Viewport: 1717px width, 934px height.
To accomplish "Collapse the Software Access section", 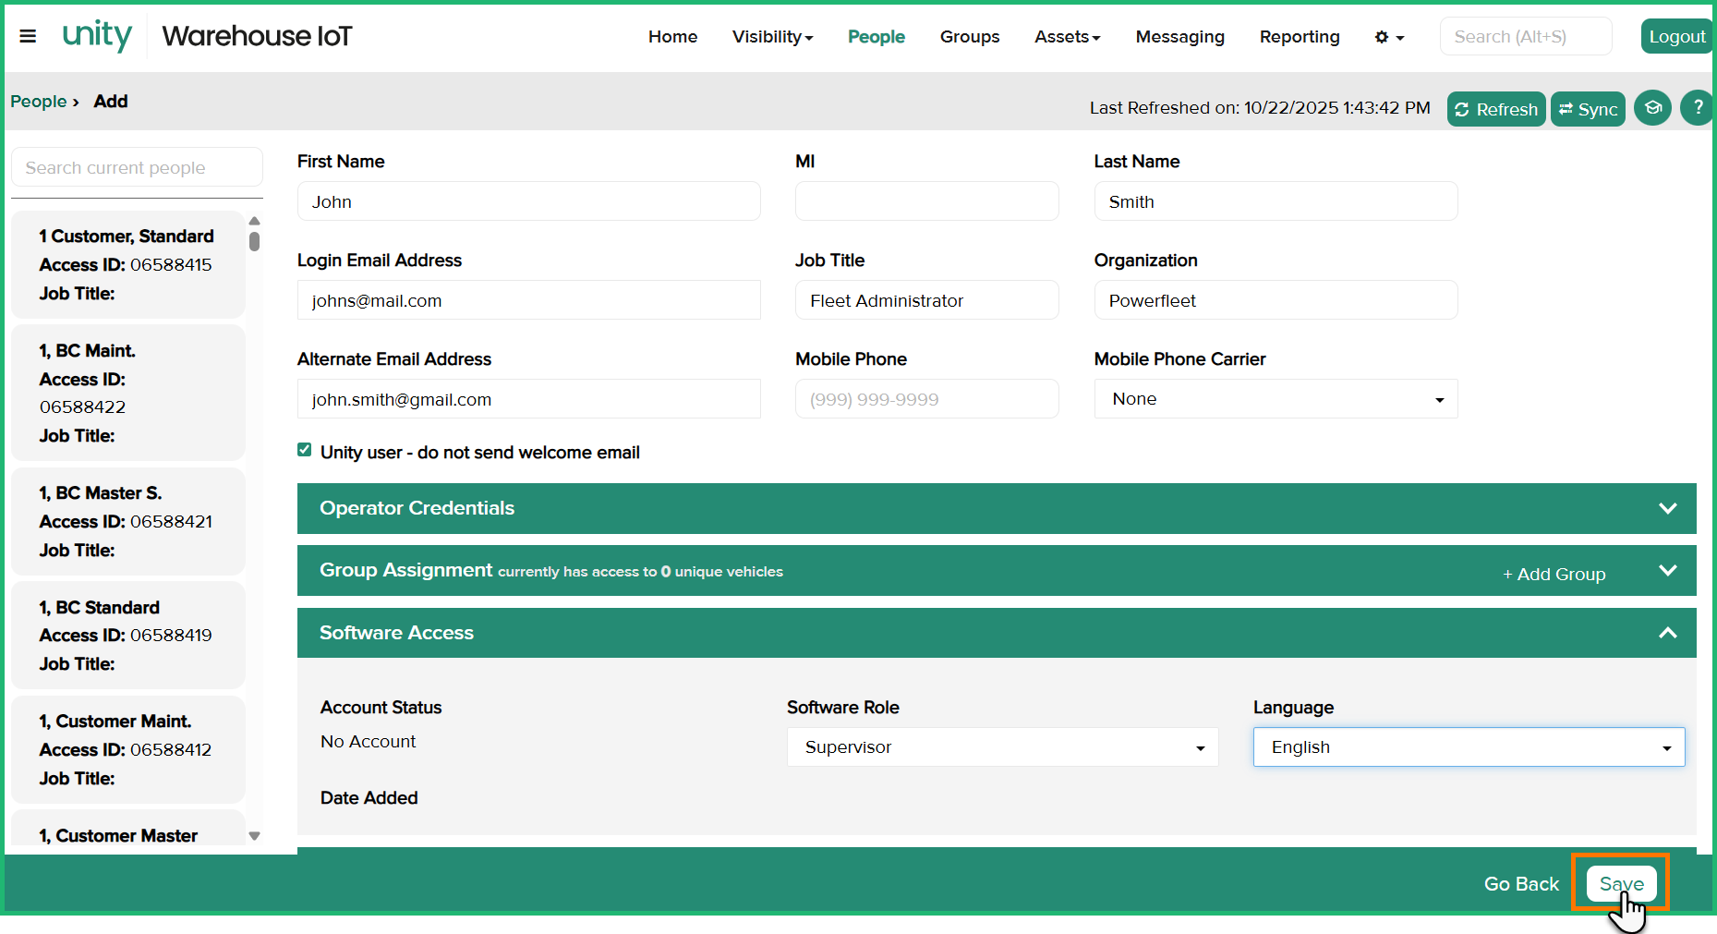I will click(x=1666, y=633).
